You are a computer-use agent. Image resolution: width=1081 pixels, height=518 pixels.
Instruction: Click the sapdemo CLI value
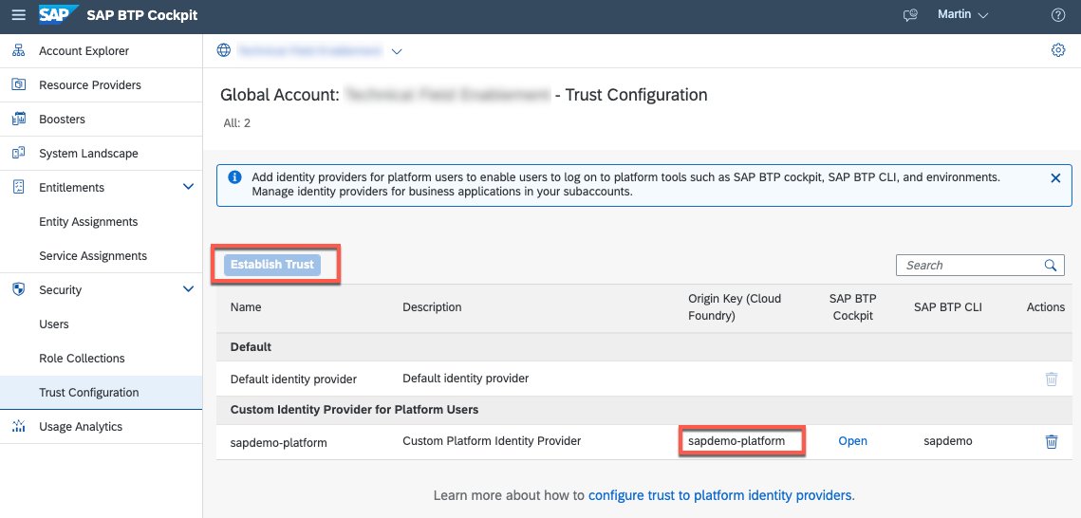tap(948, 441)
